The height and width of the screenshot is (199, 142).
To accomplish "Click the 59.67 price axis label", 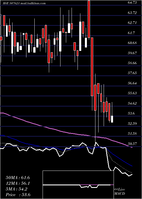I will (132, 53).
